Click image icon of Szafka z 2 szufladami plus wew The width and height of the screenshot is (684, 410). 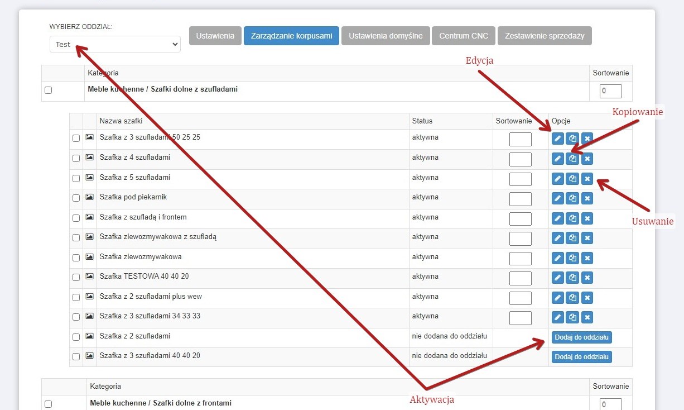click(x=89, y=296)
